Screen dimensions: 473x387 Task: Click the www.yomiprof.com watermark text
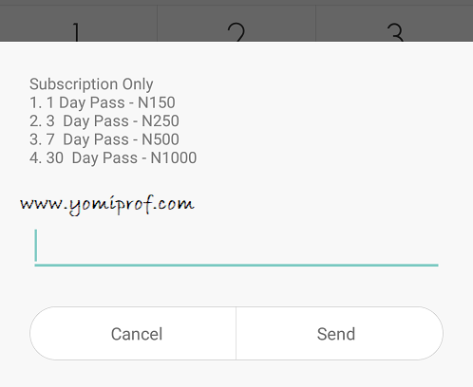(x=107, y=205)
